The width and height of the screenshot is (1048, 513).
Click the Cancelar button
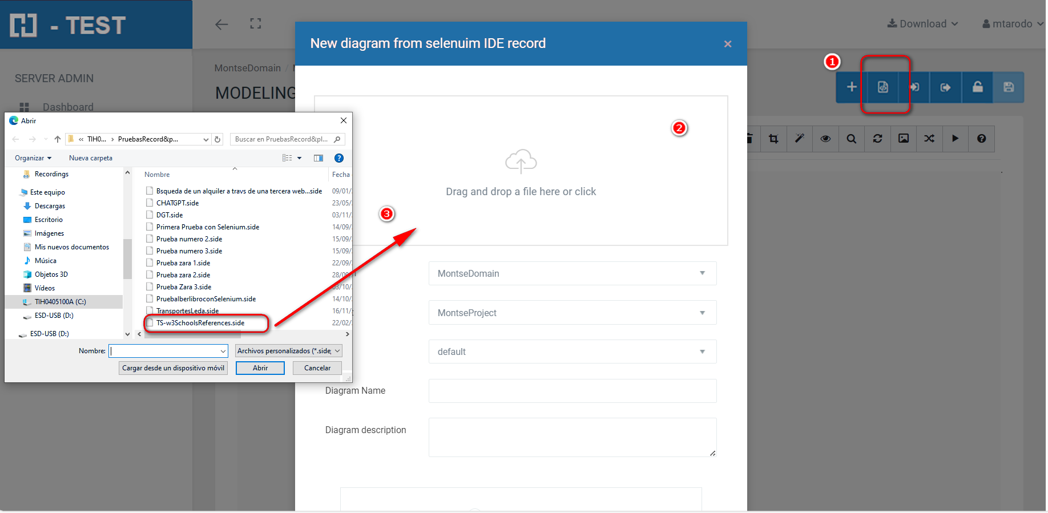pos(317,368)
